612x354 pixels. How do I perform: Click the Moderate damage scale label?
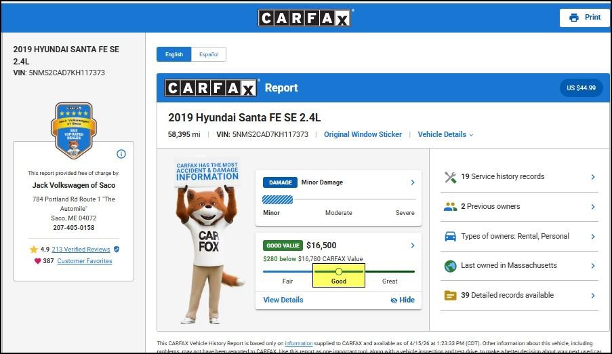tap(339, 213)
